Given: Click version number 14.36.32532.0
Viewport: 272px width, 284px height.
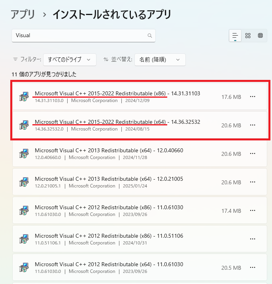Looking at the screenshot, I should [49, 129].
